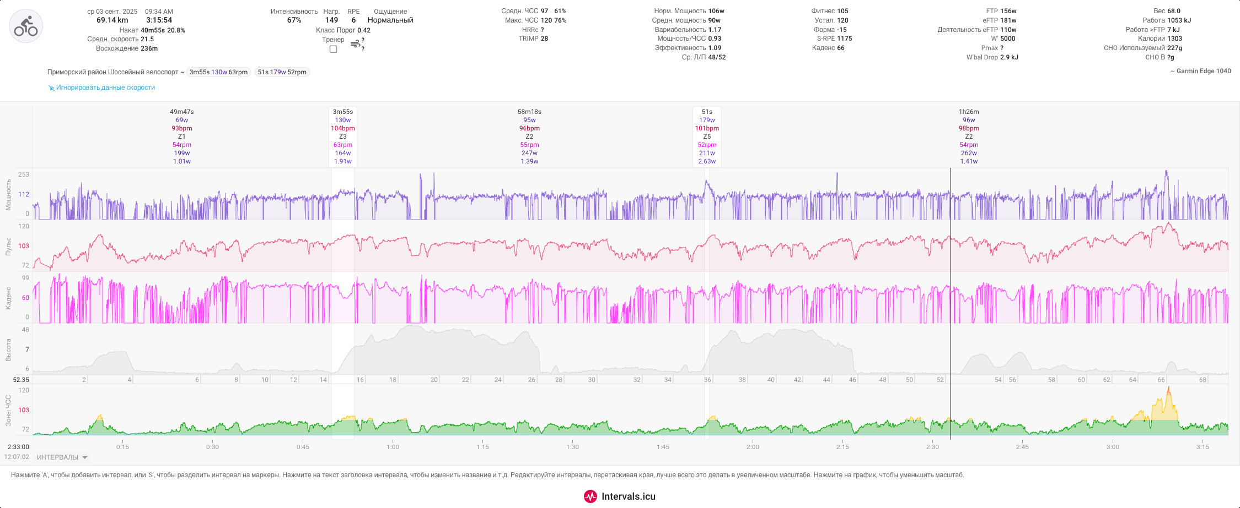Click the Нормальный feeling value
The width and height of the screenshot is (1240, 508).
[x=390, y=20]
